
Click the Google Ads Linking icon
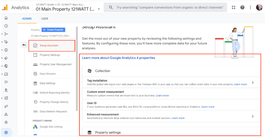click(35, 127)
